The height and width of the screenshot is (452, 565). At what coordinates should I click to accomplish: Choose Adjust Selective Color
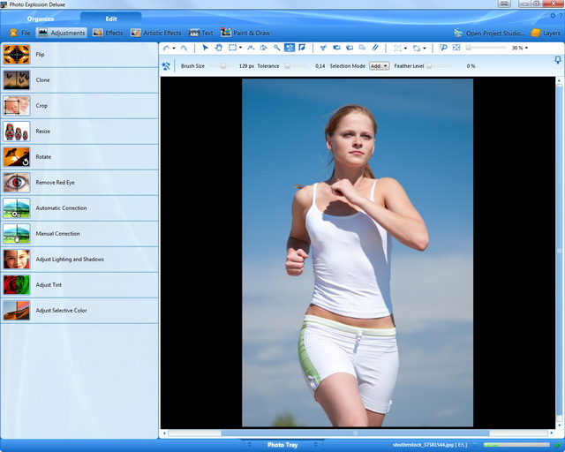click(79, 311)
